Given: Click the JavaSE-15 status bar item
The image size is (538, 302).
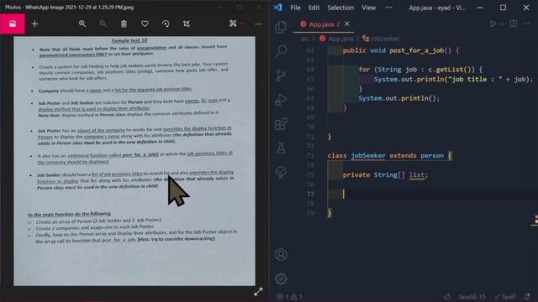Looking at the screenshot, I should 472,297.
